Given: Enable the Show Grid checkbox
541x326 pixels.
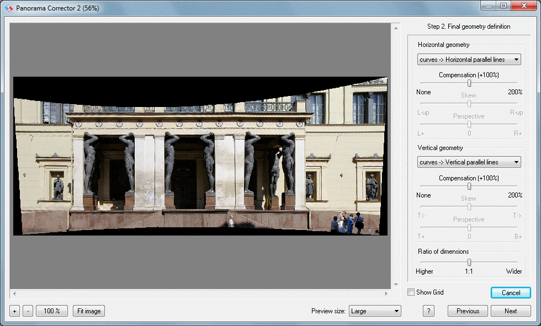Looking at the screenshot, I should point(411,292).
